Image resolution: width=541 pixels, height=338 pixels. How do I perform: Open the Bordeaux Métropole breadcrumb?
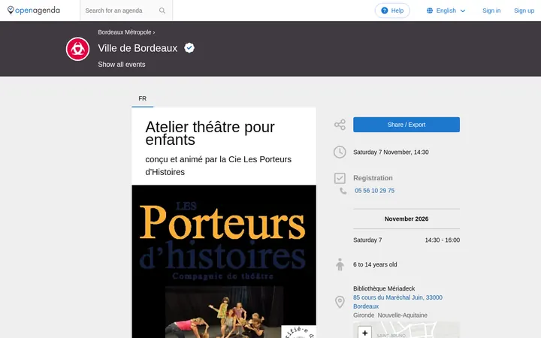125,32
